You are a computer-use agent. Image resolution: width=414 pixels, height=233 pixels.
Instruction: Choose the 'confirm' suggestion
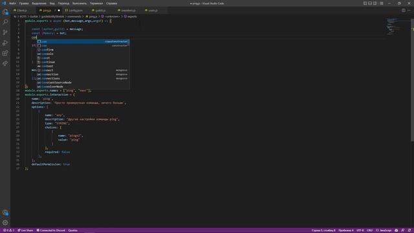tap(83, 50)
